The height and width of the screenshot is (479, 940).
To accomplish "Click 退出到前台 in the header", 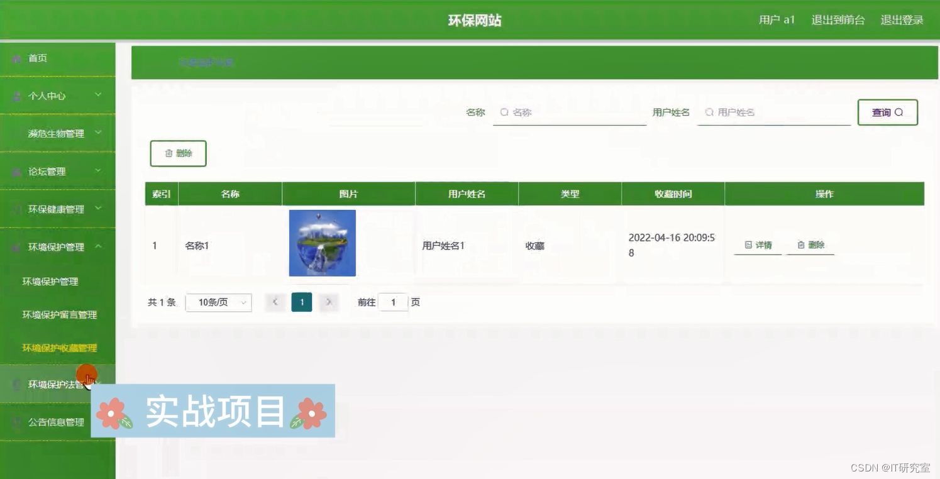I will pyautogui.click(x=838, y=20).
